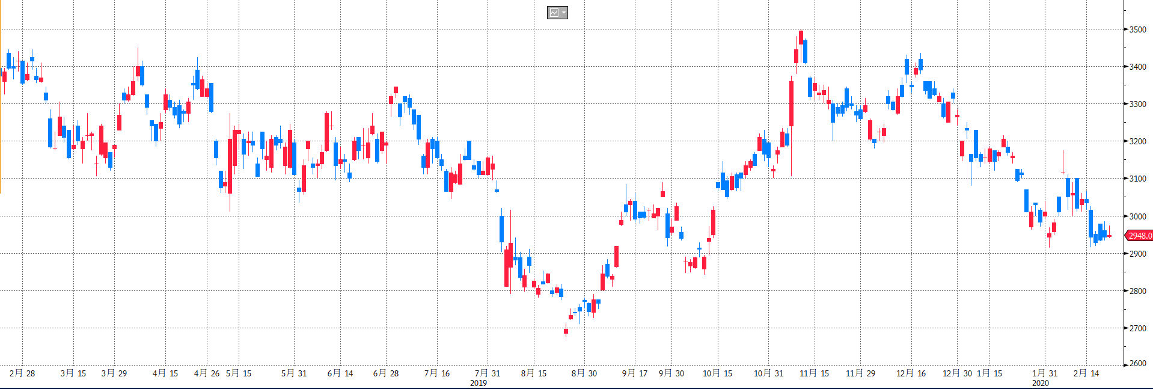
Task: Select the 12月 16 date axis label
Action: point(911,373)
